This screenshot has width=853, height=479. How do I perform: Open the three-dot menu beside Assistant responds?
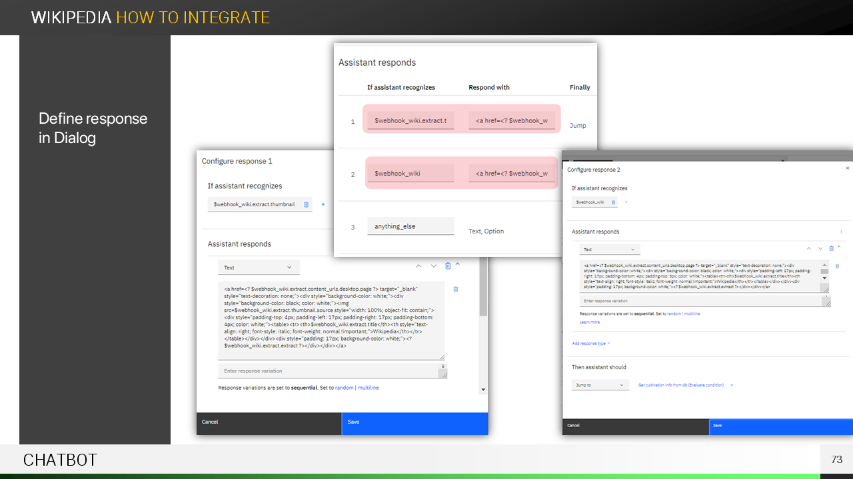click(x=841, y=232)
